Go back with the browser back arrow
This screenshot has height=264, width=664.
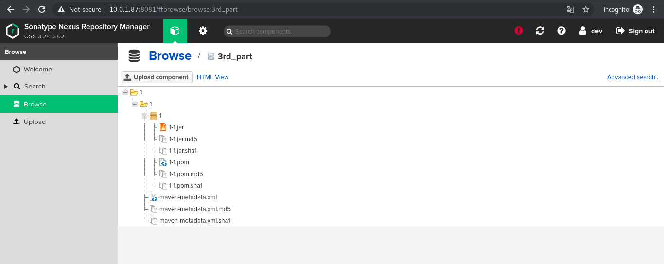(x=11, y=9)
